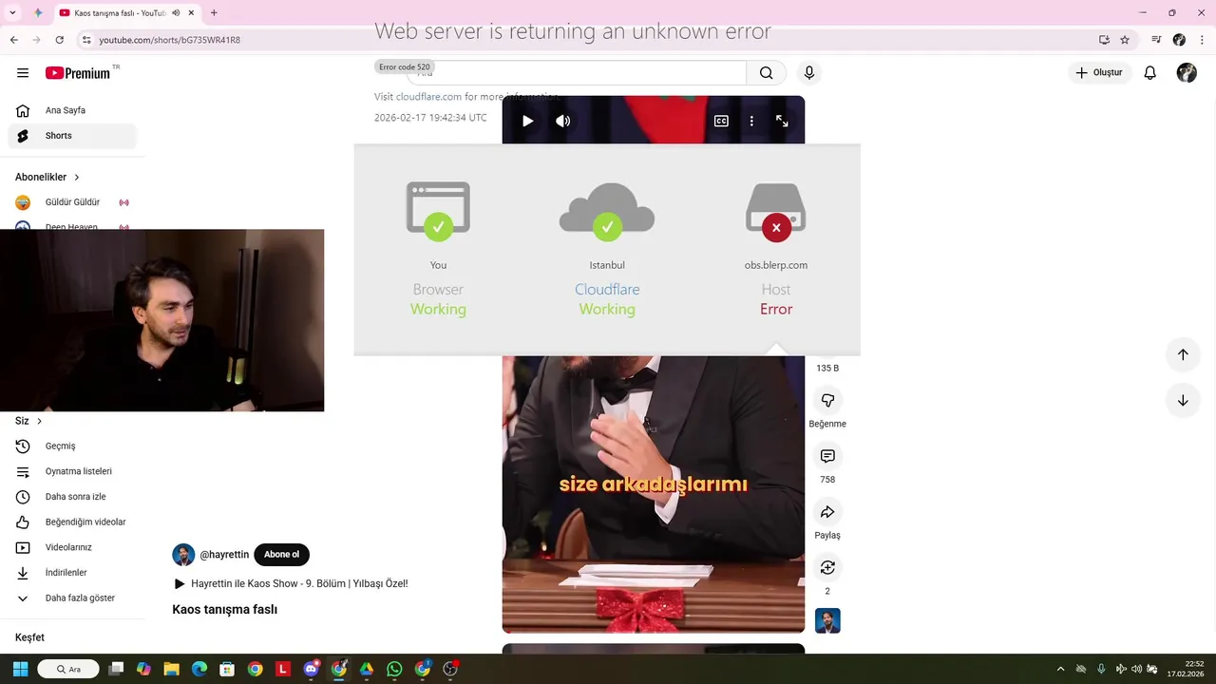Viewport: 1216px width, 684px height.
Task: Open a new browser tab
Action: (214, 13)
